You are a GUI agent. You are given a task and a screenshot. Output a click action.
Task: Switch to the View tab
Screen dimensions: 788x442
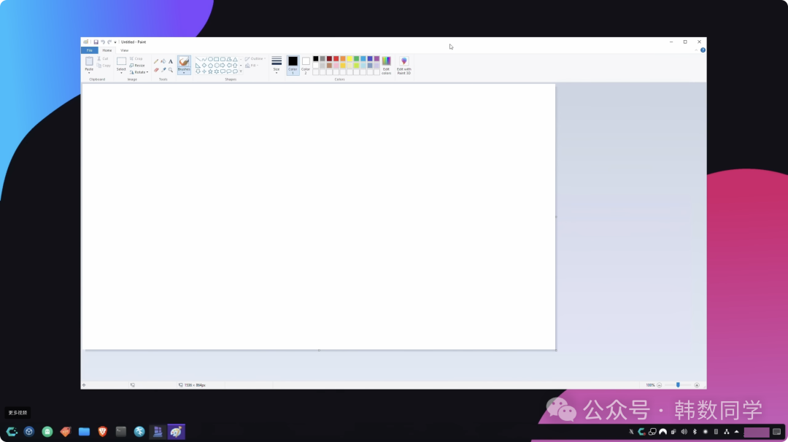pos(124,50)
